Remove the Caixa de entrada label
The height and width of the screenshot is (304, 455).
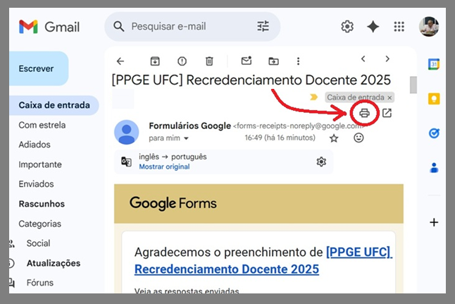[389, 97]
